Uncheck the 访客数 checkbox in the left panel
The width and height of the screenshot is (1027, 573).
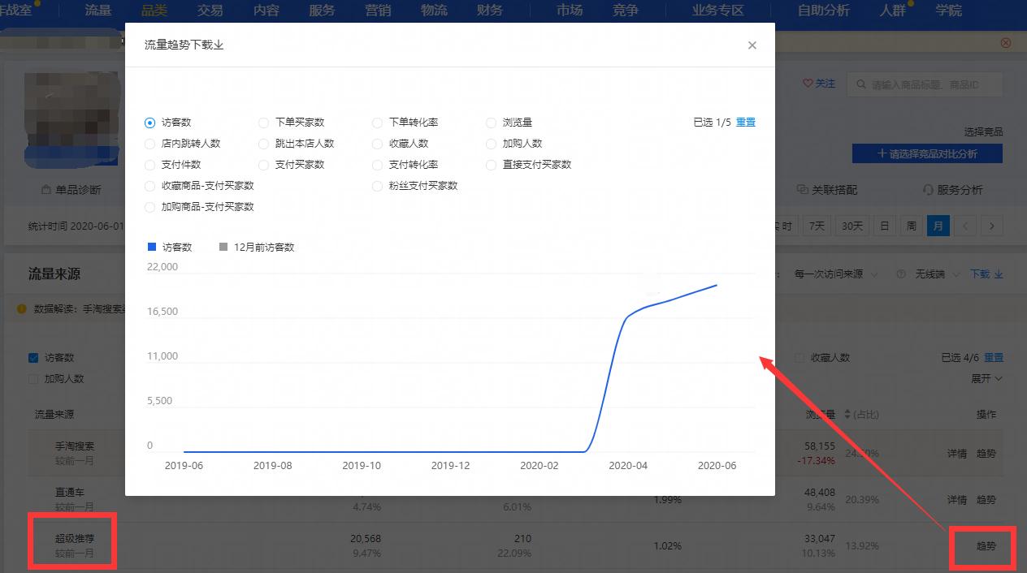coord(33,357)
